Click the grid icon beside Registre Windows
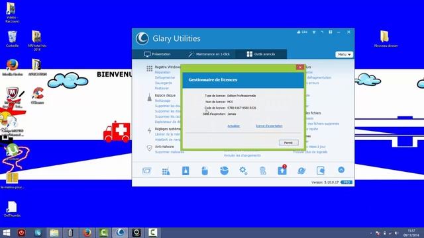Screen dimensions: 424x238 (150, 69)
